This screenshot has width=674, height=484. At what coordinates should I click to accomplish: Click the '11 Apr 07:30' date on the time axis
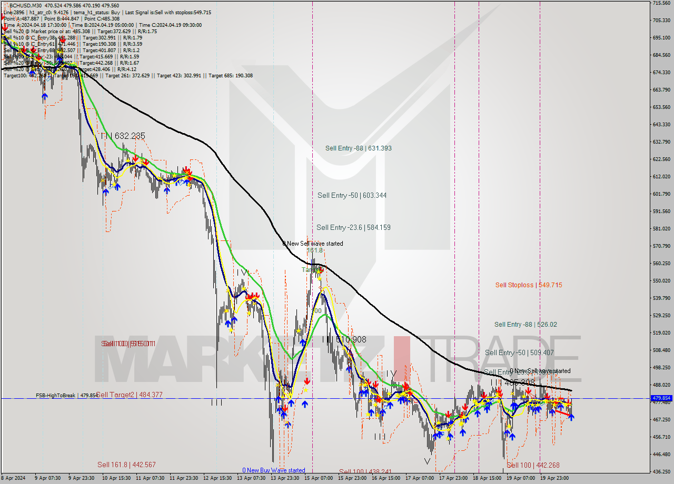[x=150, y=478]
